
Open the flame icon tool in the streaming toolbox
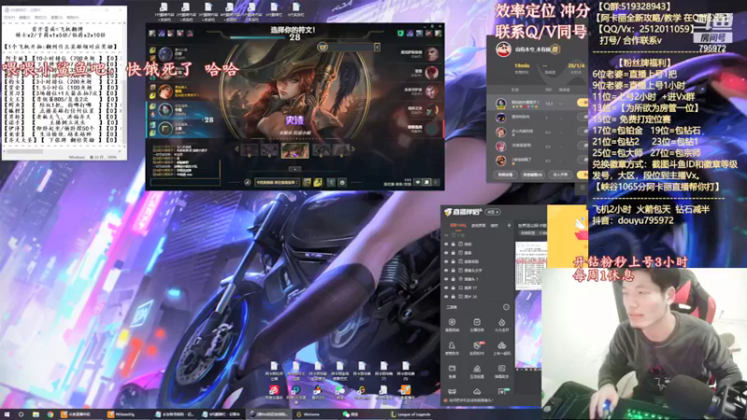(501, 325)
